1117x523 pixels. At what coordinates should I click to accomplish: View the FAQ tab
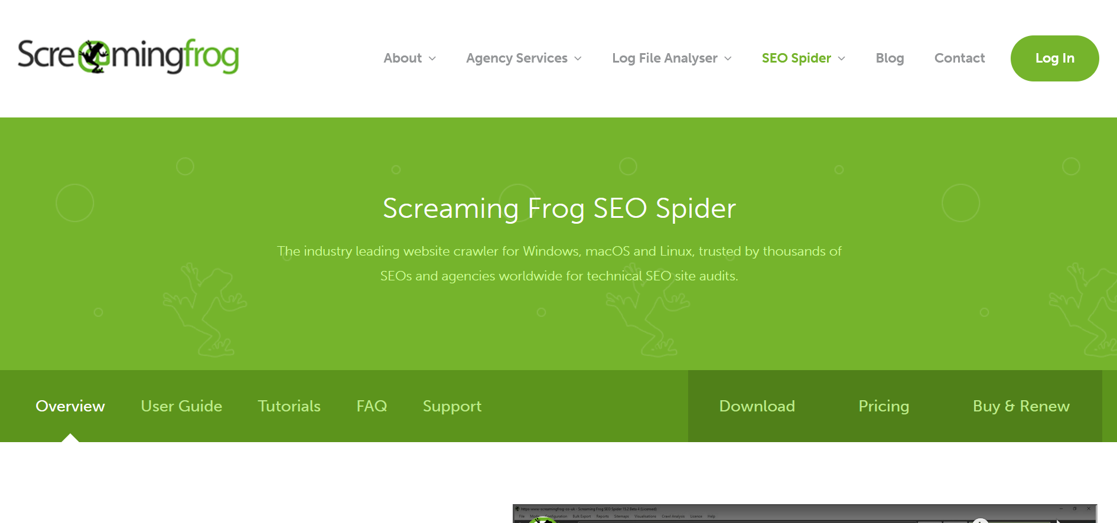coord(372,406)
